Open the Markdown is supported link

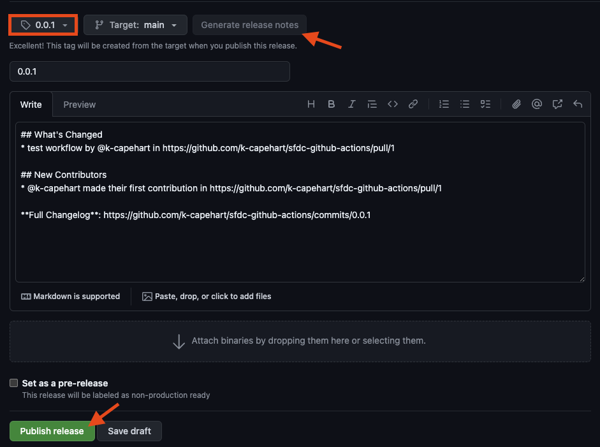(x=70, y=297)
